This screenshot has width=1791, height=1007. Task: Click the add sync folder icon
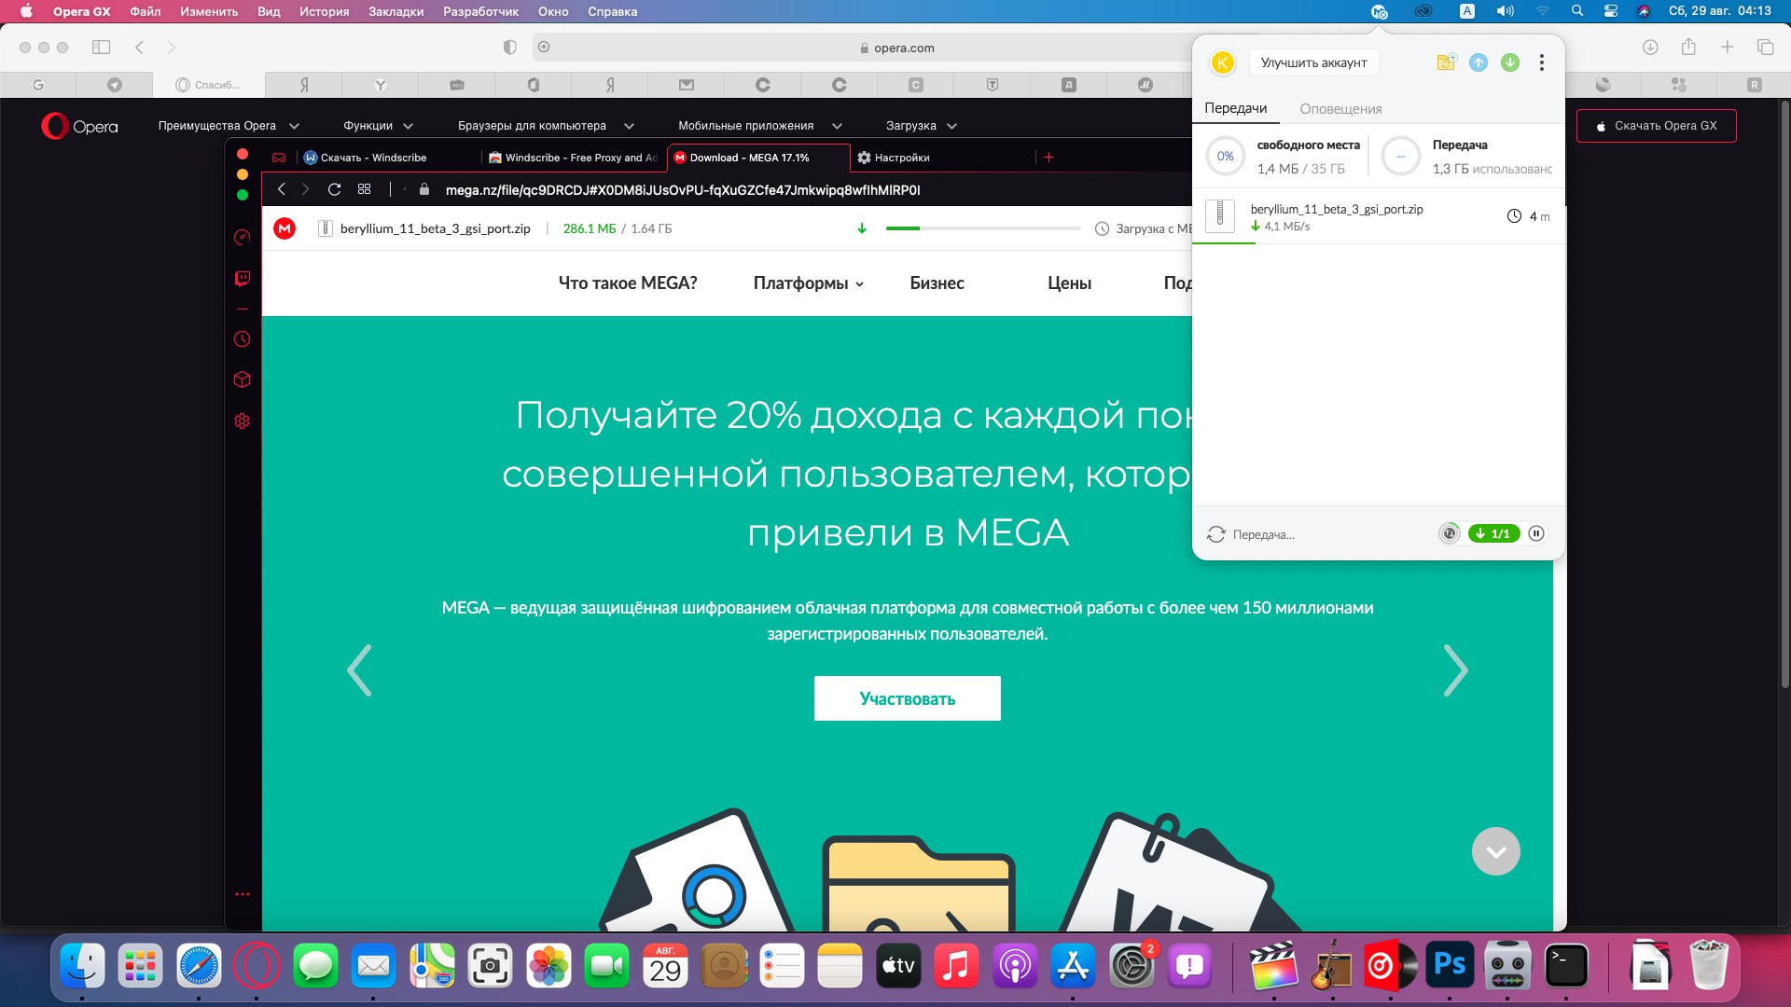(x=1446, y=62)
